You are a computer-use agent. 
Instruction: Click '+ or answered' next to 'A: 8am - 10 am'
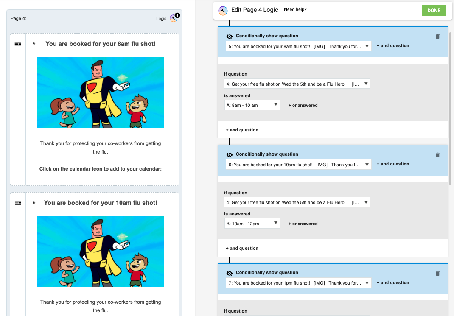[303, 105]
